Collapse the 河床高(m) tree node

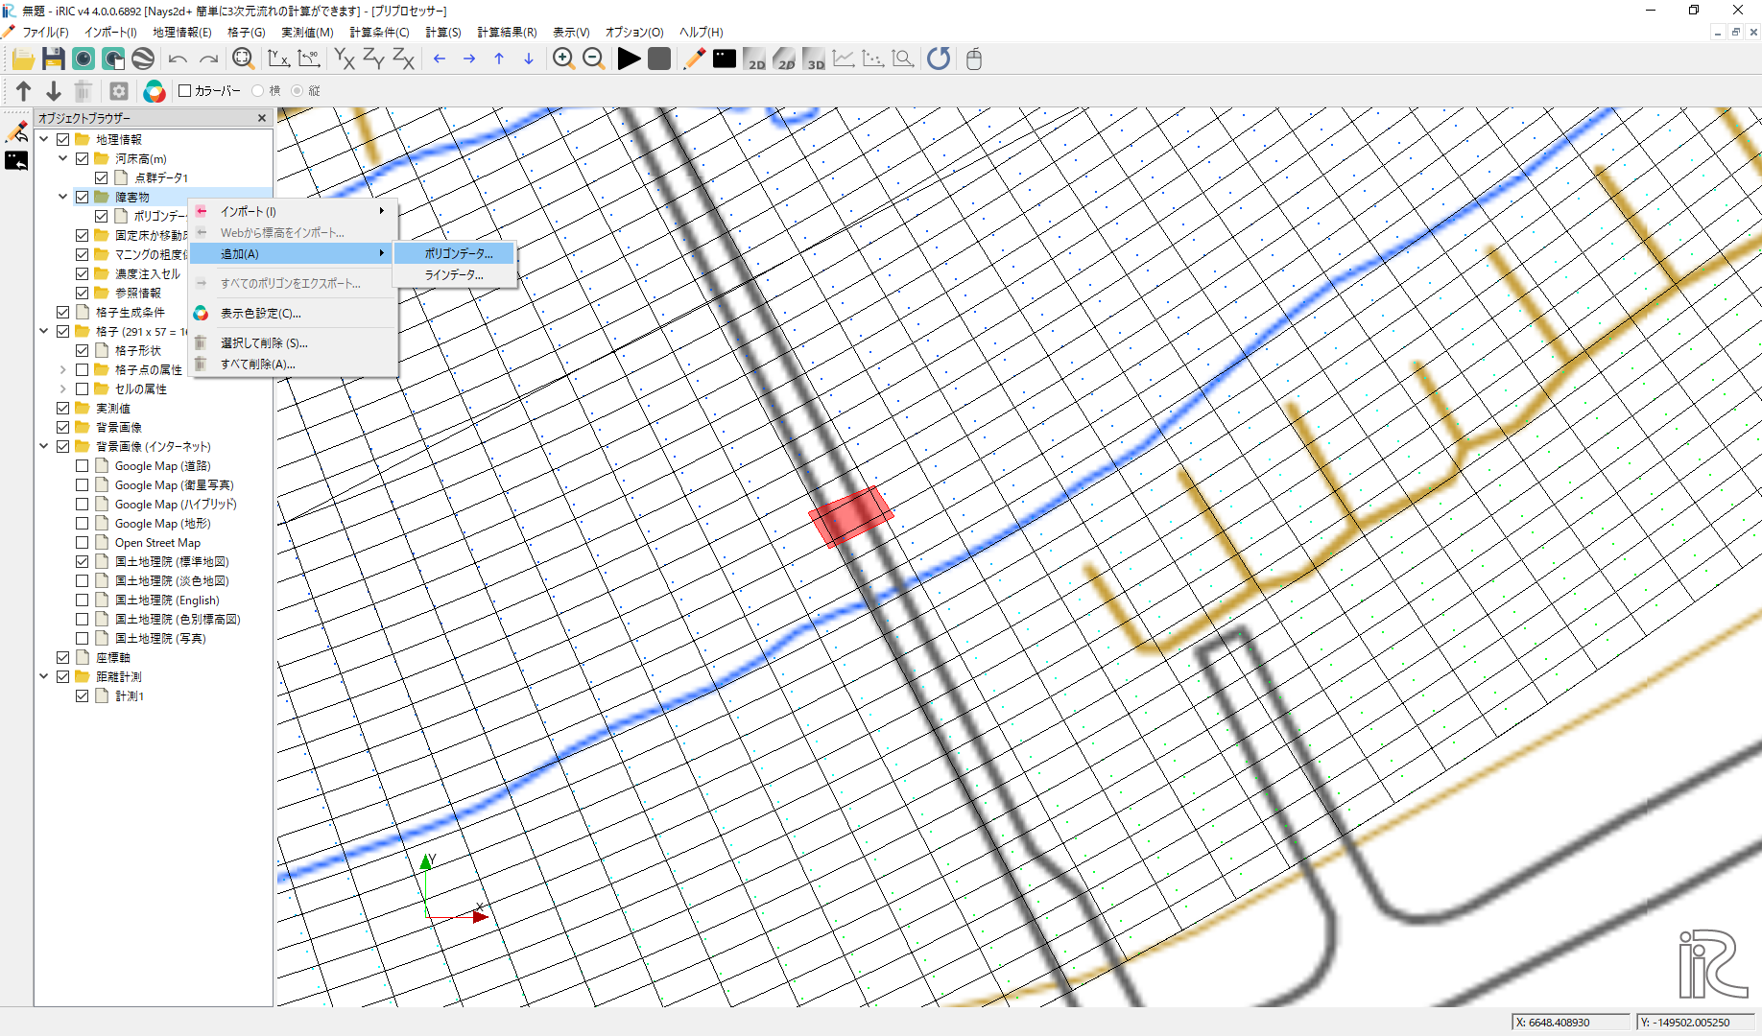click(x=63, y=158)
